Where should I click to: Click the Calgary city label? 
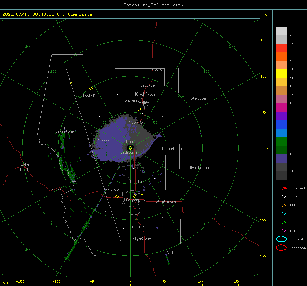(x=133, y=200)
